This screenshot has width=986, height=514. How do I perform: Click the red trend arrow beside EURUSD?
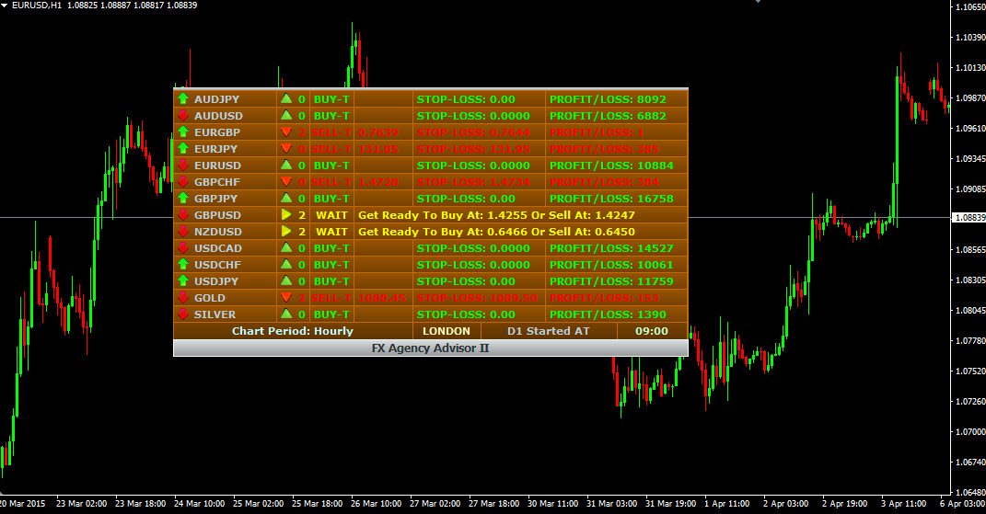[183, 165]
